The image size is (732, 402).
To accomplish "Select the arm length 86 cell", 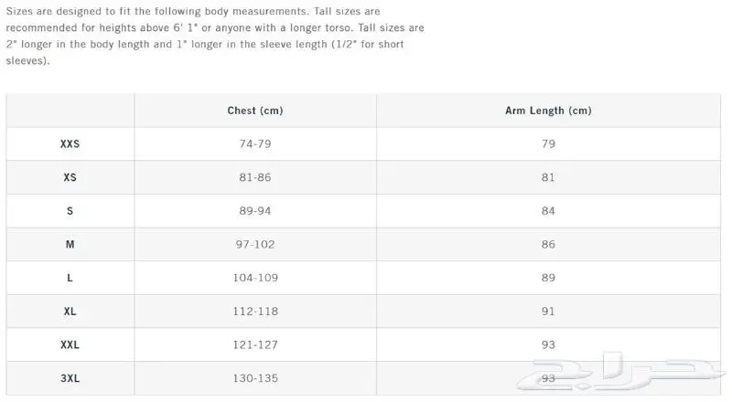I will pyautogui.click(x=548, y=244).
